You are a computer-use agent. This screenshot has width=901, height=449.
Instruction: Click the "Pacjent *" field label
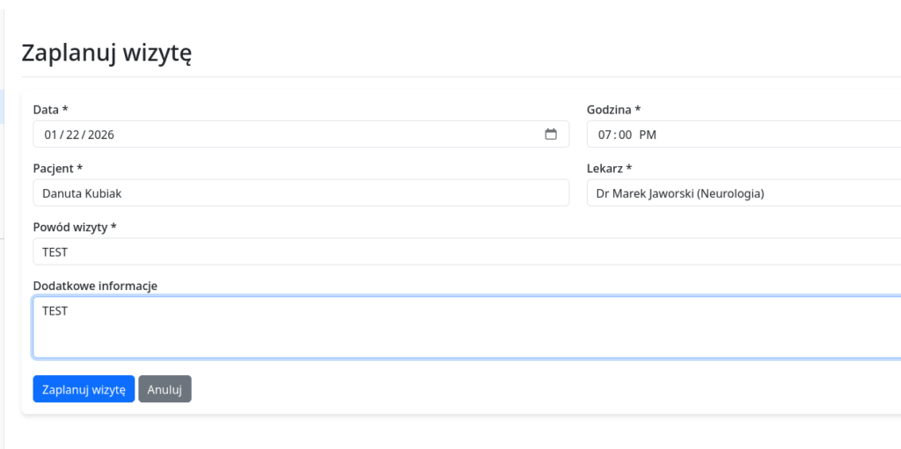57,169
